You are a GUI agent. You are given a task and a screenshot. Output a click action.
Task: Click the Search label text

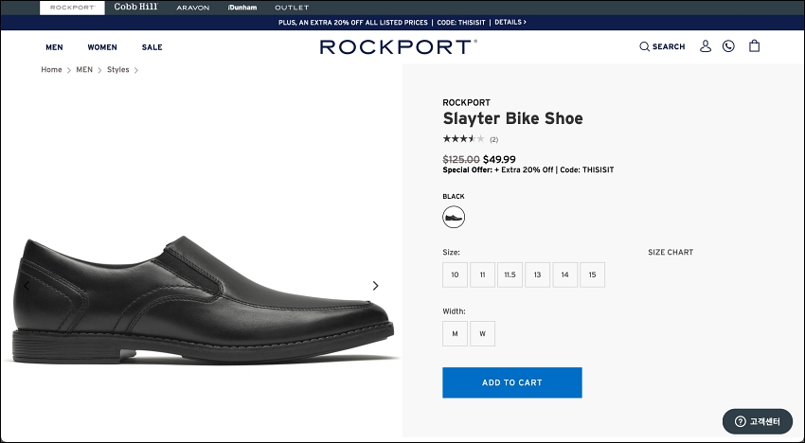pyautogui.click(x=669, y=46)
